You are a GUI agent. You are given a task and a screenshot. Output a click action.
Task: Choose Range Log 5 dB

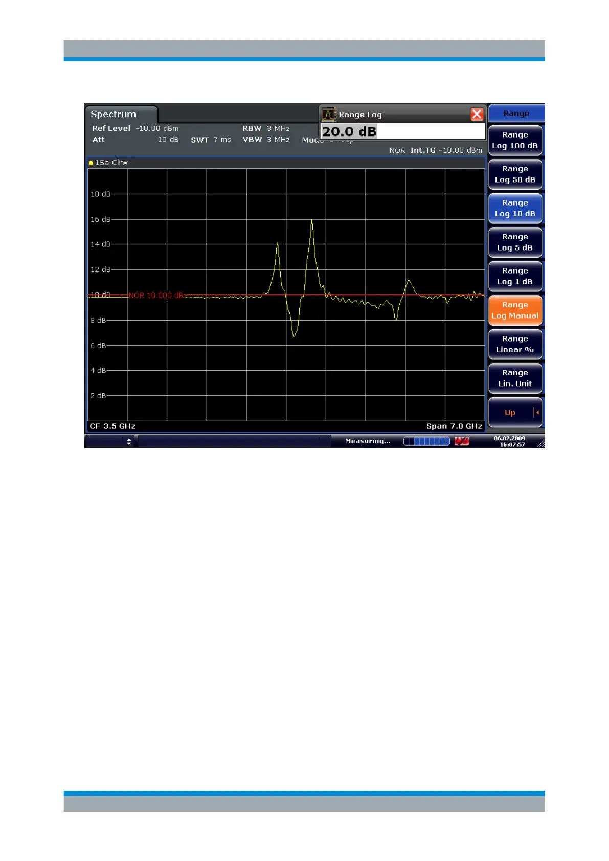coord(515,242)
